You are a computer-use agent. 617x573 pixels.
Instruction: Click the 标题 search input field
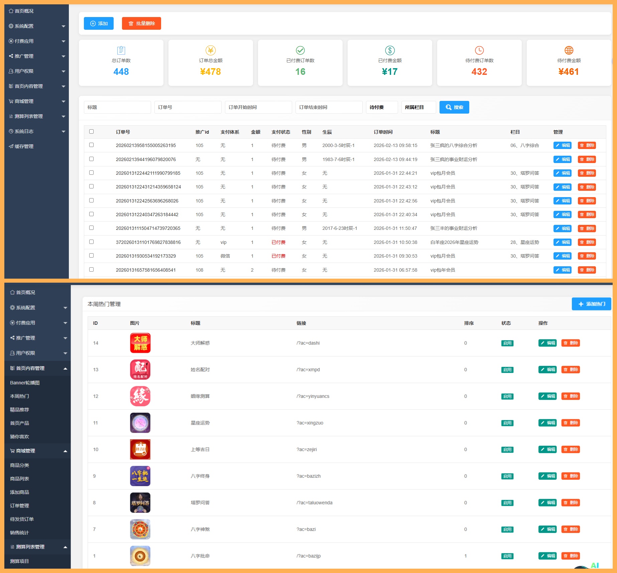pyautogui.click(x=117, y=107)
